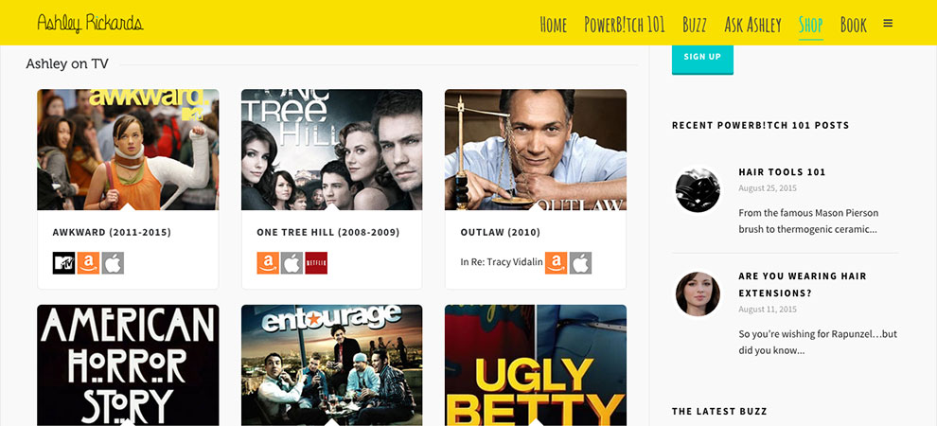Select Ask Ashley in navigation
This screenshot has width=937, height=426.
(753, 25)
